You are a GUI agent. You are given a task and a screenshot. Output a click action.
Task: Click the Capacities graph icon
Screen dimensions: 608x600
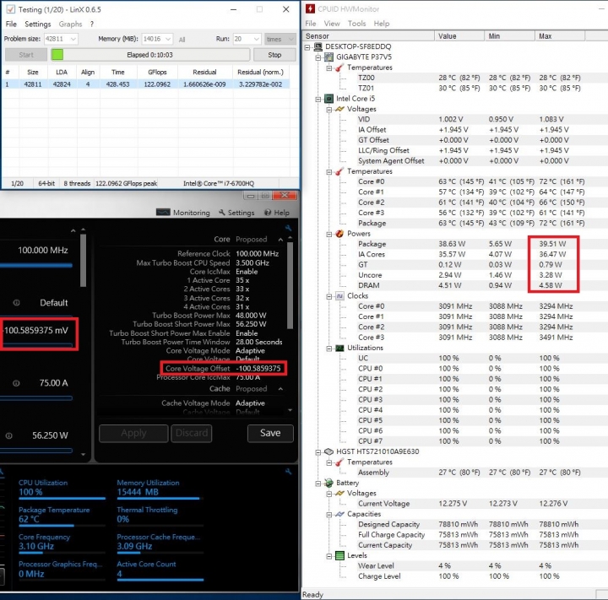[x=339, y=514]
